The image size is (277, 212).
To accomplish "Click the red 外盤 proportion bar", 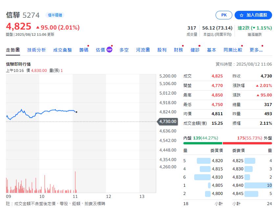I will (x=247, y=143).
